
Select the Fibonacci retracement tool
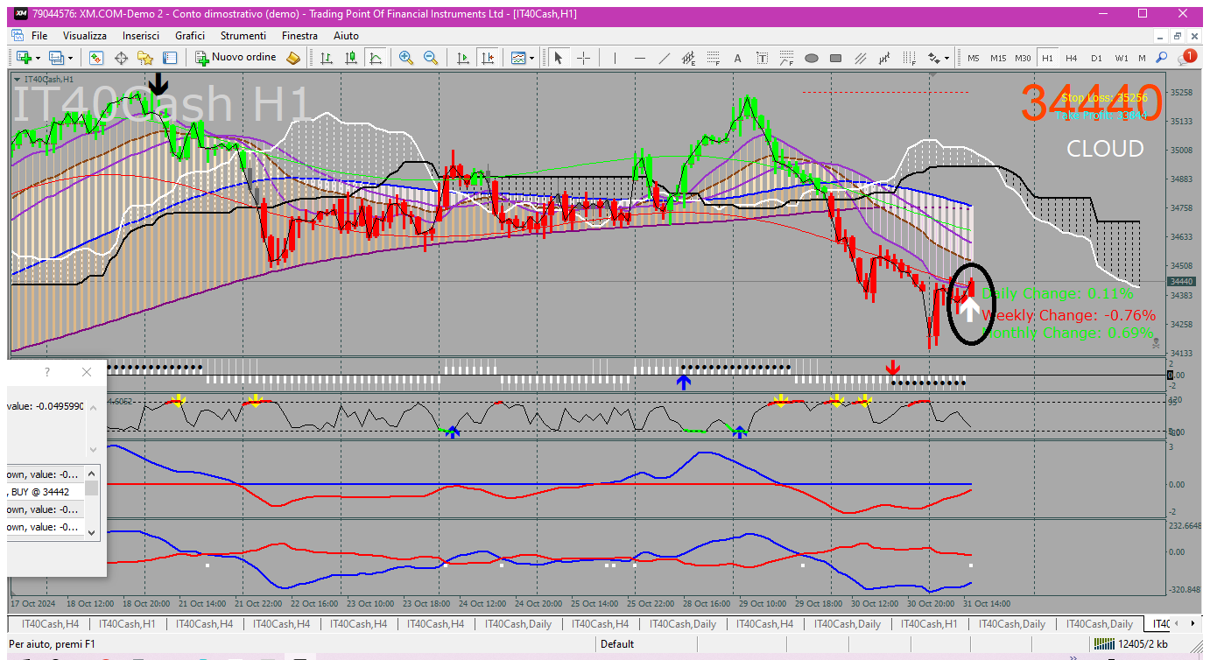[714, 58]
